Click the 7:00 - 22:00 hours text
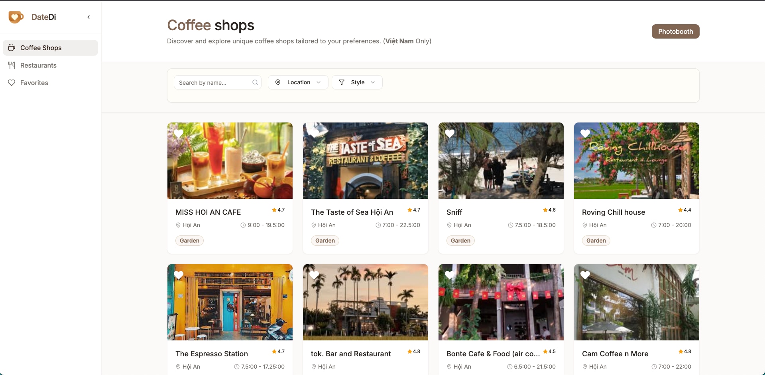 [675, 367]
